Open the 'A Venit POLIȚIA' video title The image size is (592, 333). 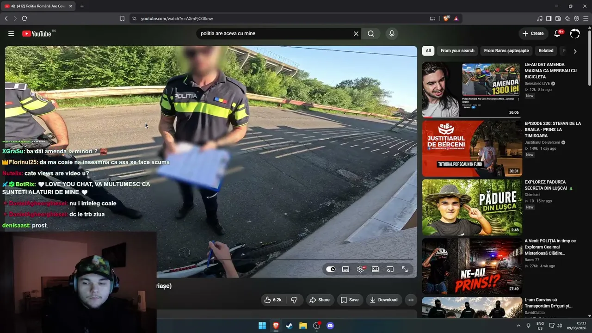coord(550,247)
